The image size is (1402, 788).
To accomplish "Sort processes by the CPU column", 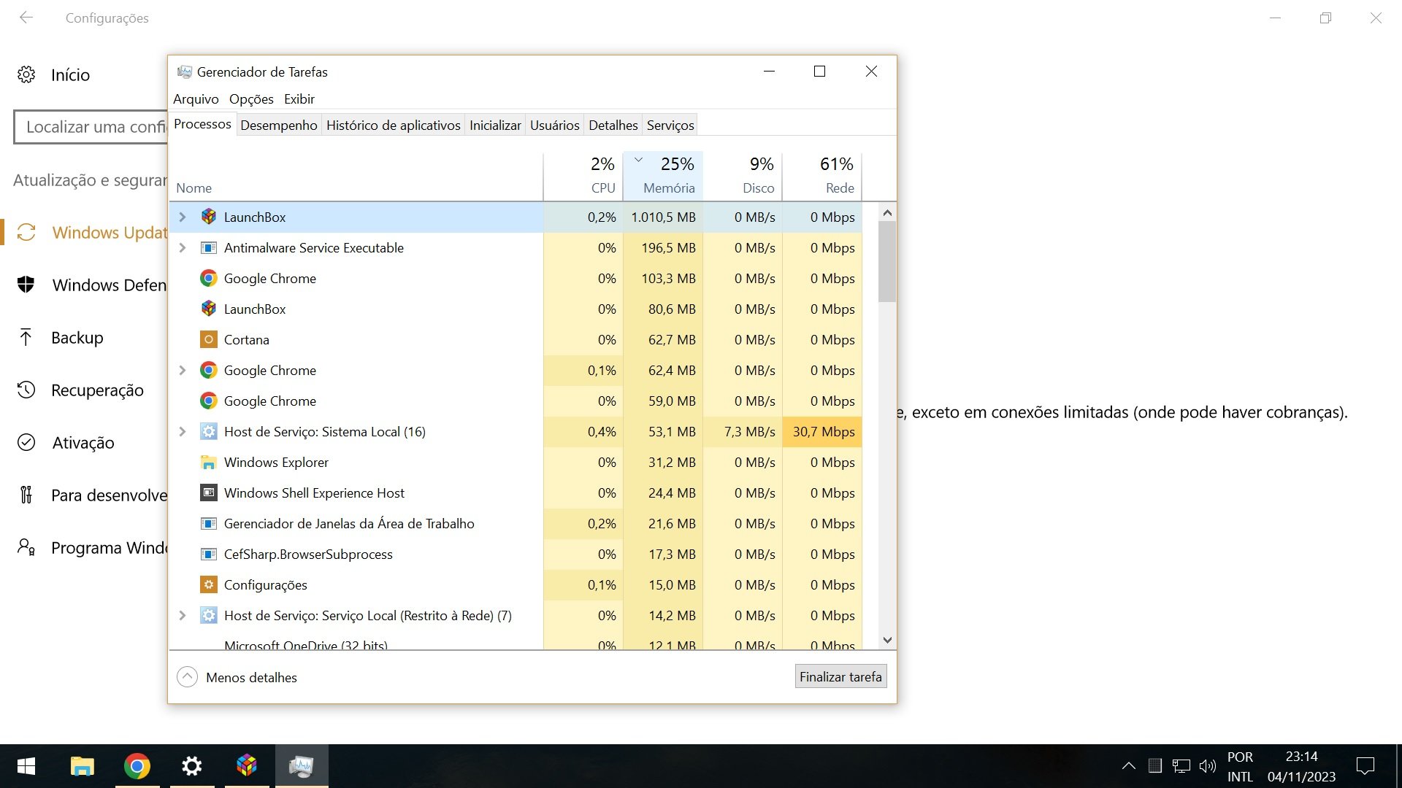I will pos(583,176).
